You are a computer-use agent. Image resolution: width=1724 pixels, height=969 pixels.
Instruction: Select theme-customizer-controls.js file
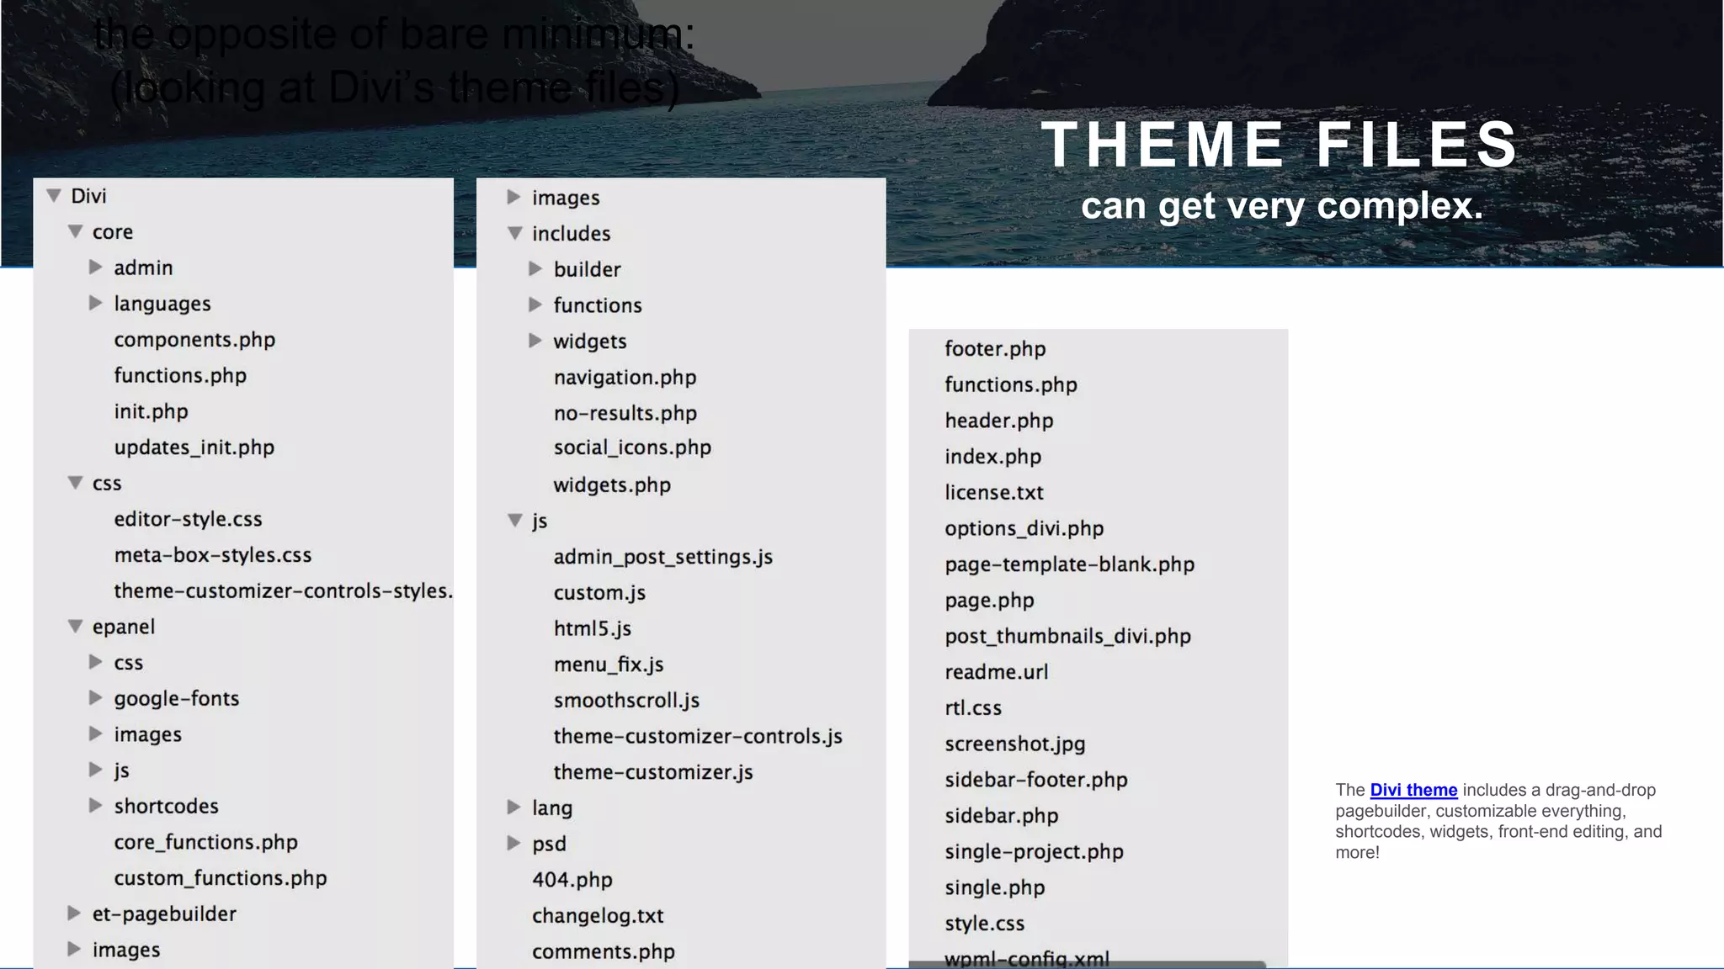point(698,736)
